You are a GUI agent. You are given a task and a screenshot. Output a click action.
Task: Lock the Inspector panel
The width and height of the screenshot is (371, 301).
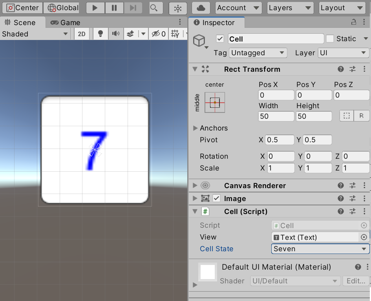pyautogui.click(x=354, y=22)
